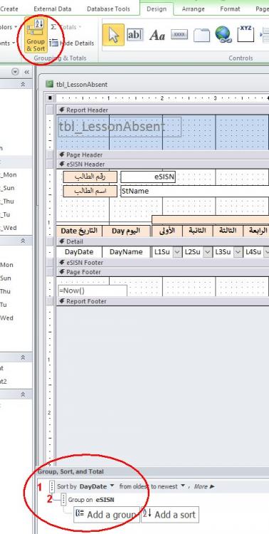Pick the XYZ Option Group control
269x534 pixels.
point(246,33)
